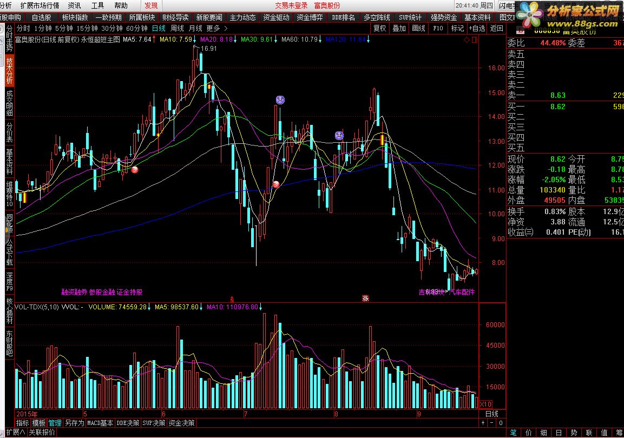
Task: Open the 帮助 menu
Action: 121,5
